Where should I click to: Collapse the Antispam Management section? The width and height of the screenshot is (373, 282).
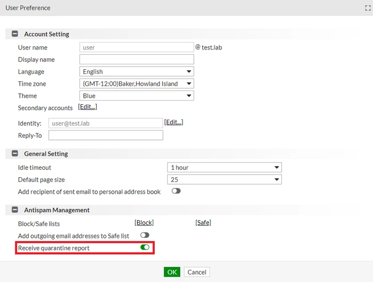pos(15,210)
